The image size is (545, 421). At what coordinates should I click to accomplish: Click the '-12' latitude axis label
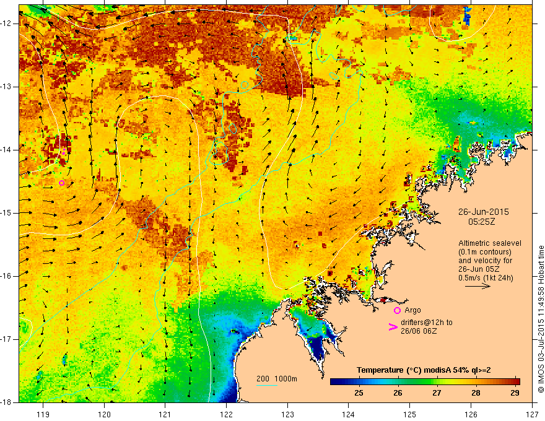[x=7, y=24]
